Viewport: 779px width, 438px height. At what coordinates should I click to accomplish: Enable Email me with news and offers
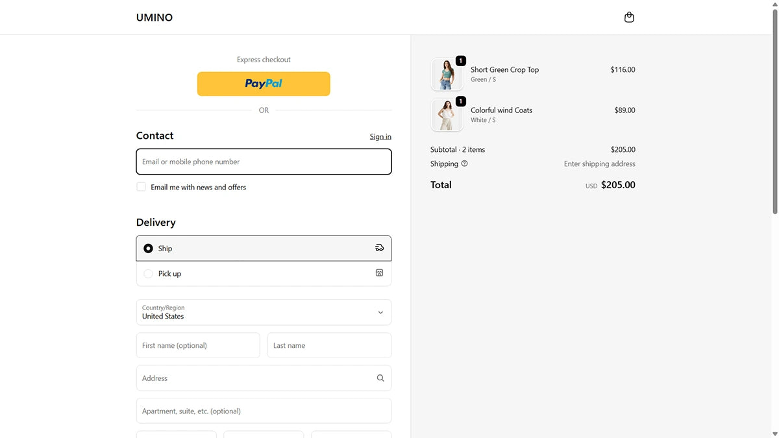141,187
